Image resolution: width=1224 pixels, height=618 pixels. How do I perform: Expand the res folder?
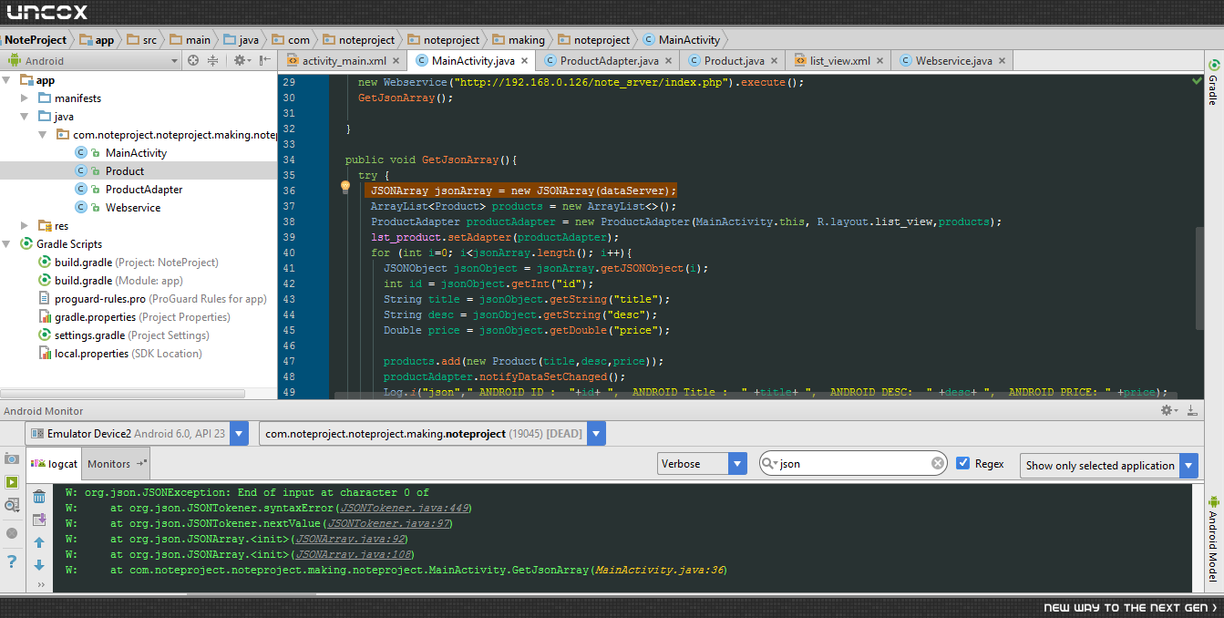click(x=26, y=226)
